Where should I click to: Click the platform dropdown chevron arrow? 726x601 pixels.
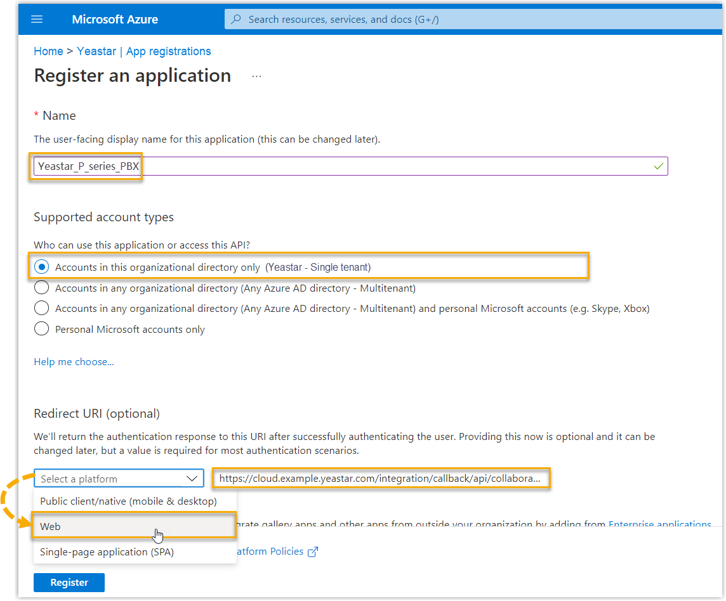[192, 479]
